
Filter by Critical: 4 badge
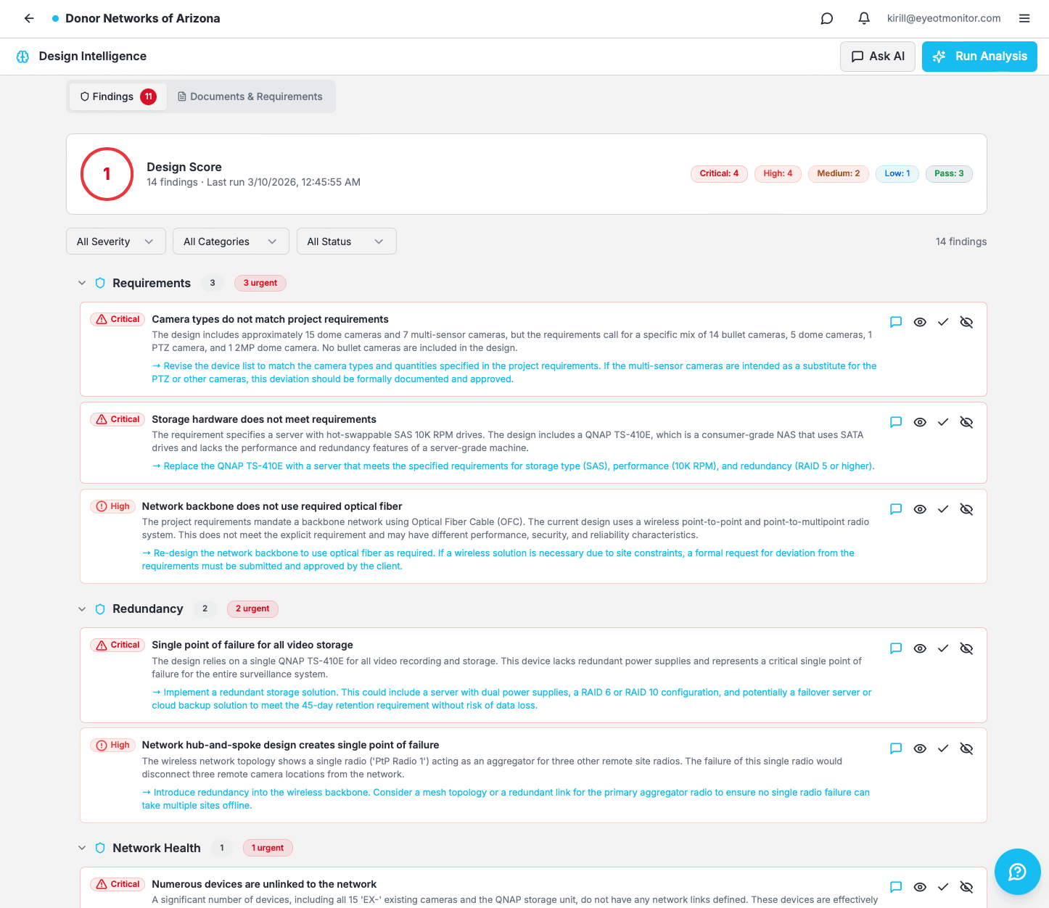719,173
